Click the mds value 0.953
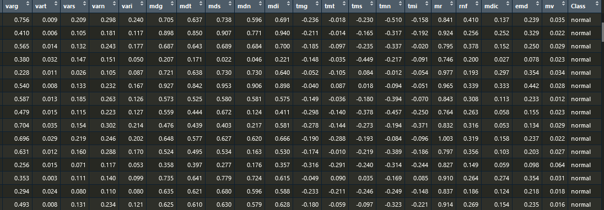604x210 pixels. [225, 86]
